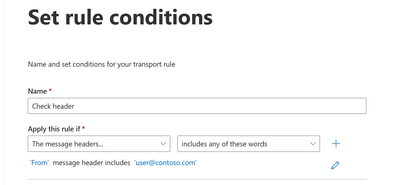This screenshot has width=393, height=185.
Task: Expand the chevron on 'The message headers...' box
Action: pyautogui.click(x=163, y=144)
